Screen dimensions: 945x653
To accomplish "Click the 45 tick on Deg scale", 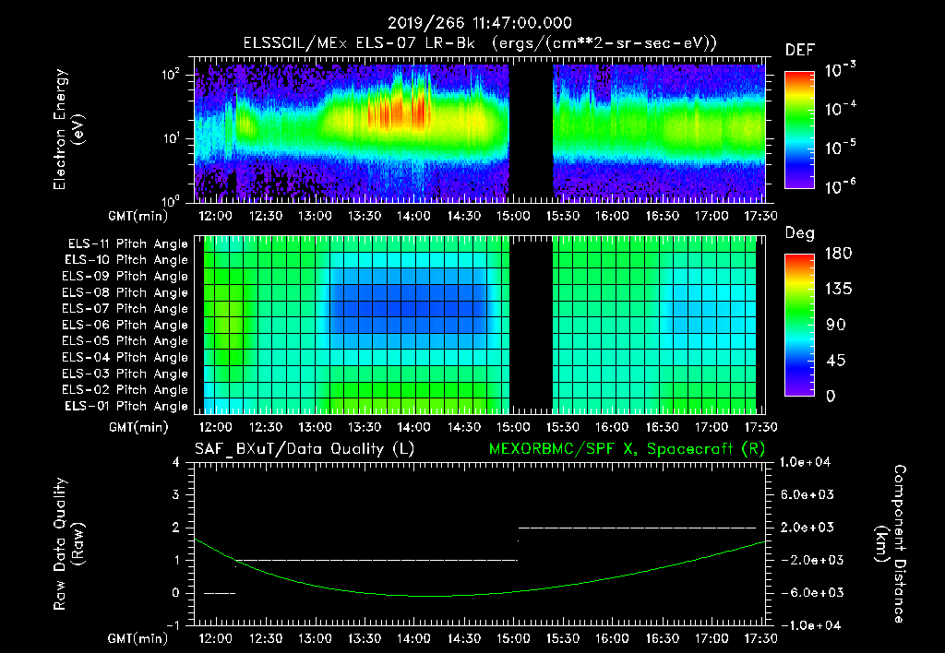I will 838,361.
